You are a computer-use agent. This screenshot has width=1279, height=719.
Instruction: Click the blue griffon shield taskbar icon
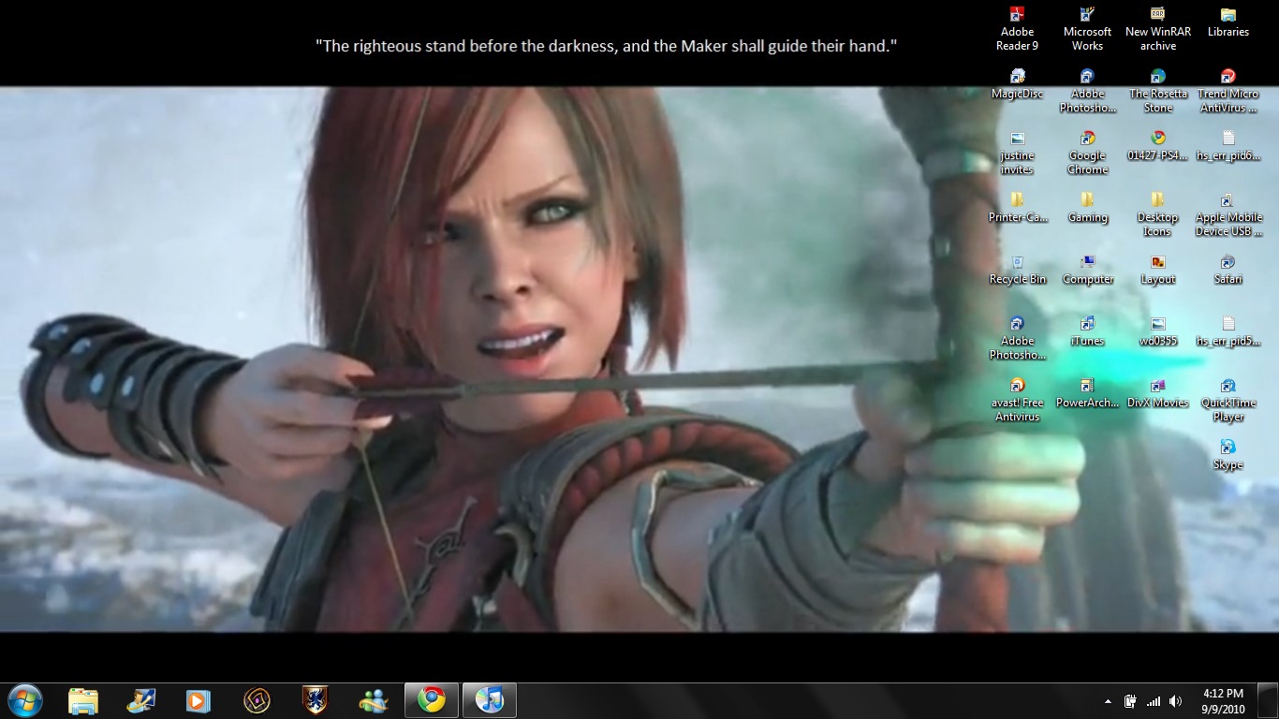point(315,700)
